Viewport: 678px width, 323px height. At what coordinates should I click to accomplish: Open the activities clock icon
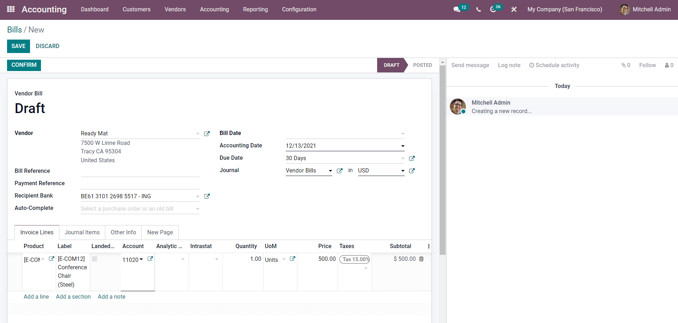pyautogui.click(x=493, y=10)
